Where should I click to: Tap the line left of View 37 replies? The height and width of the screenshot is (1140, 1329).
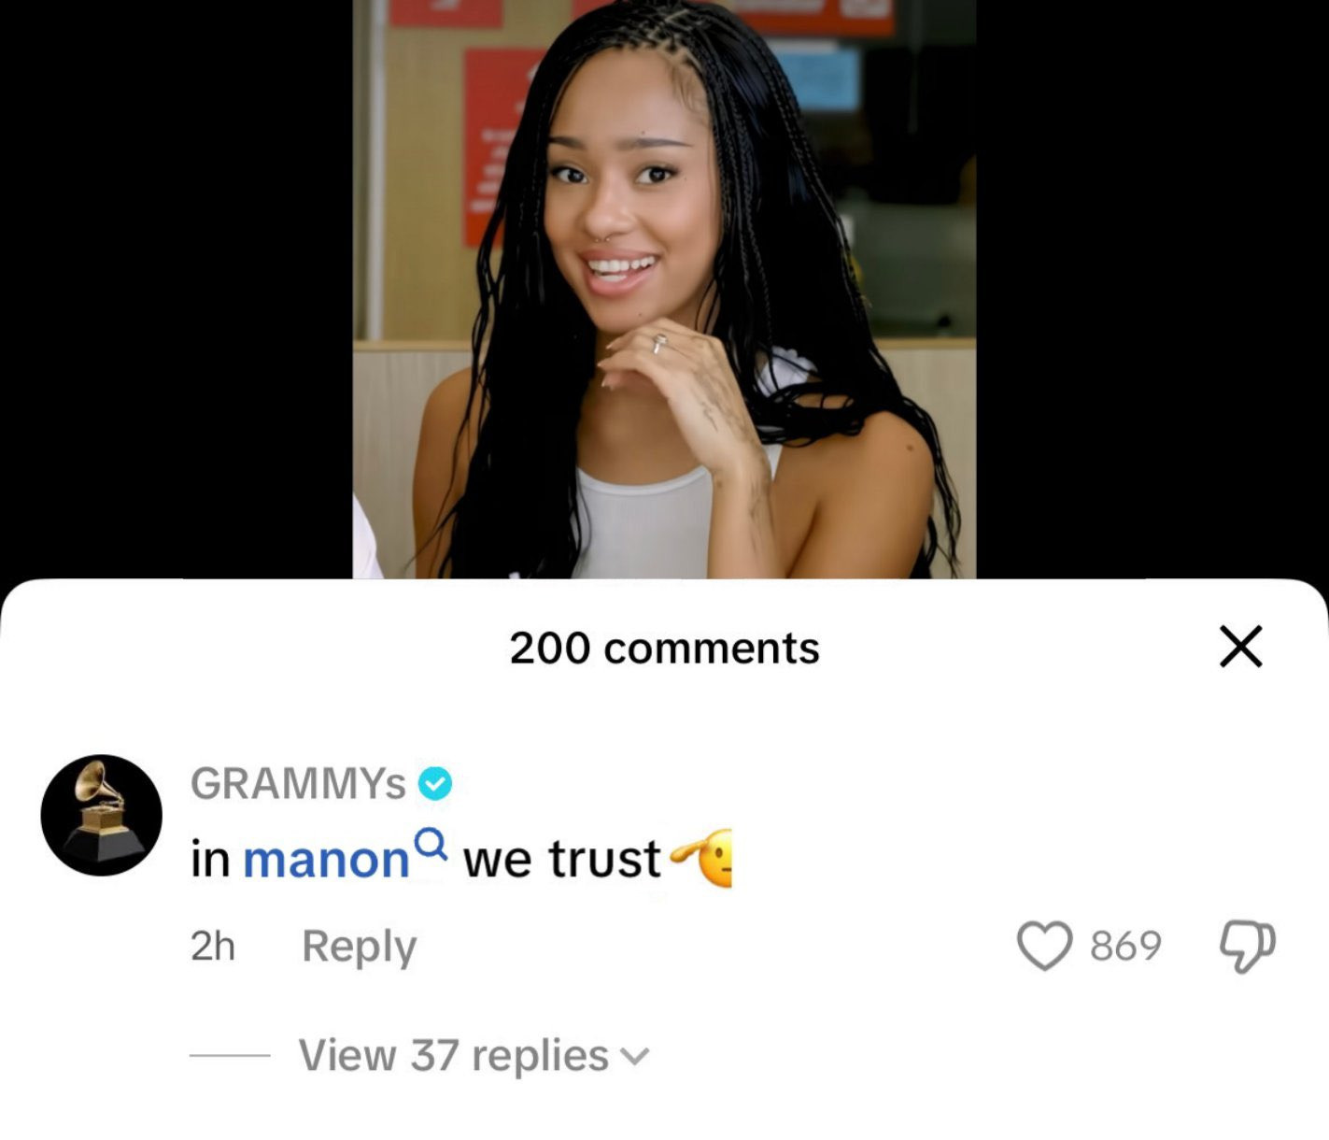point(230,1056)
